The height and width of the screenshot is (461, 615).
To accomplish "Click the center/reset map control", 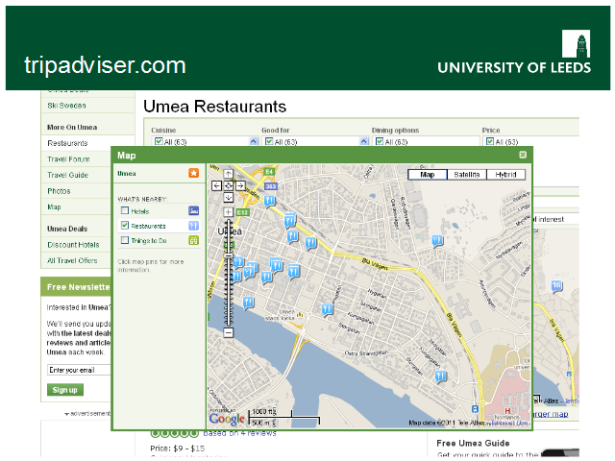I will point(229,185).
